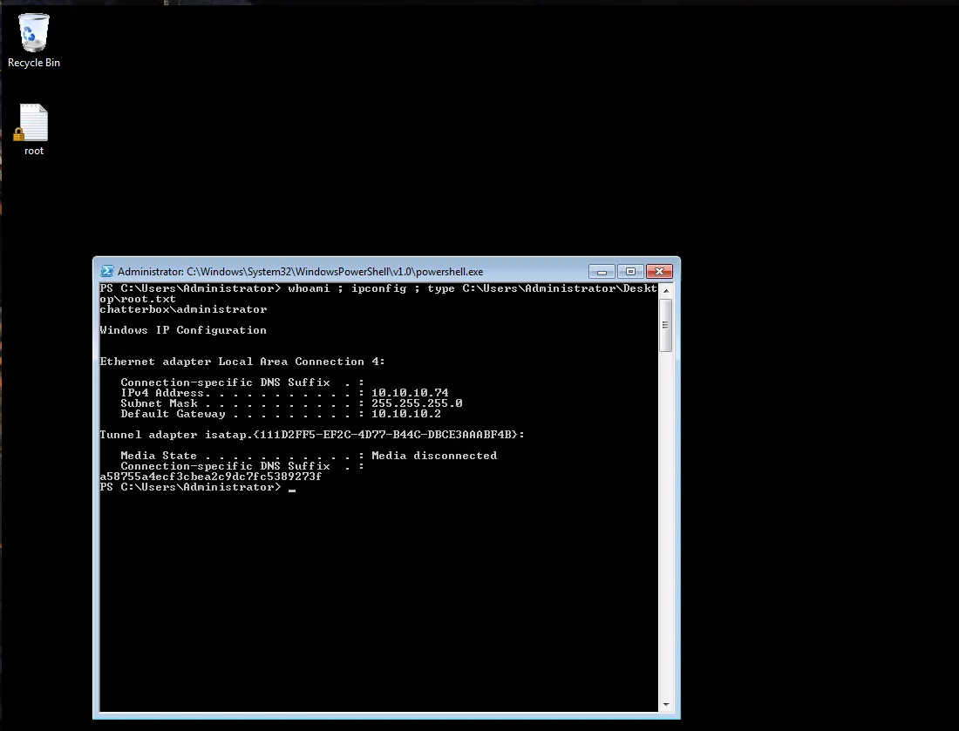
Task: Click the 'Windows IP Configuration' heading text
Action: point(183,330)
